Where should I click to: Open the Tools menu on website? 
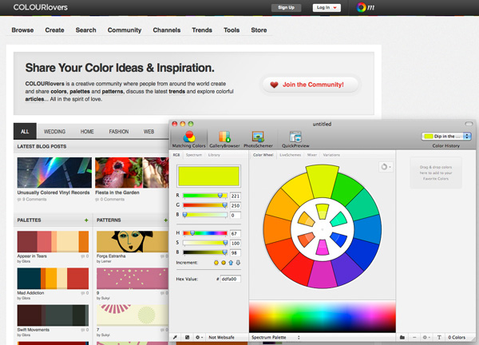(232, 30)
